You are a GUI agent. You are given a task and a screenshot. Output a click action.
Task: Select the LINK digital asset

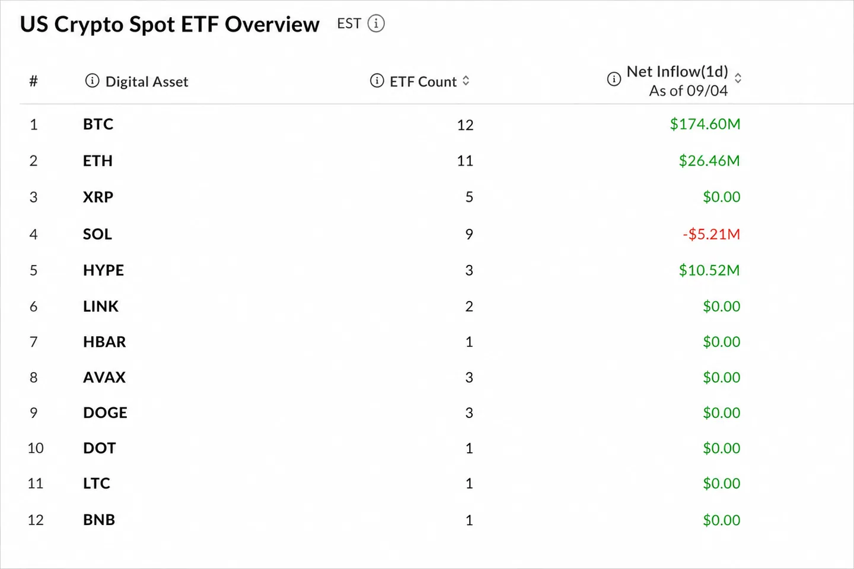pyautogui.click(x=101, y=306)
